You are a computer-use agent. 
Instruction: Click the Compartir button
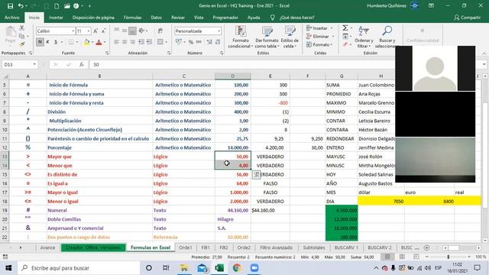click(x=467, y=18)
